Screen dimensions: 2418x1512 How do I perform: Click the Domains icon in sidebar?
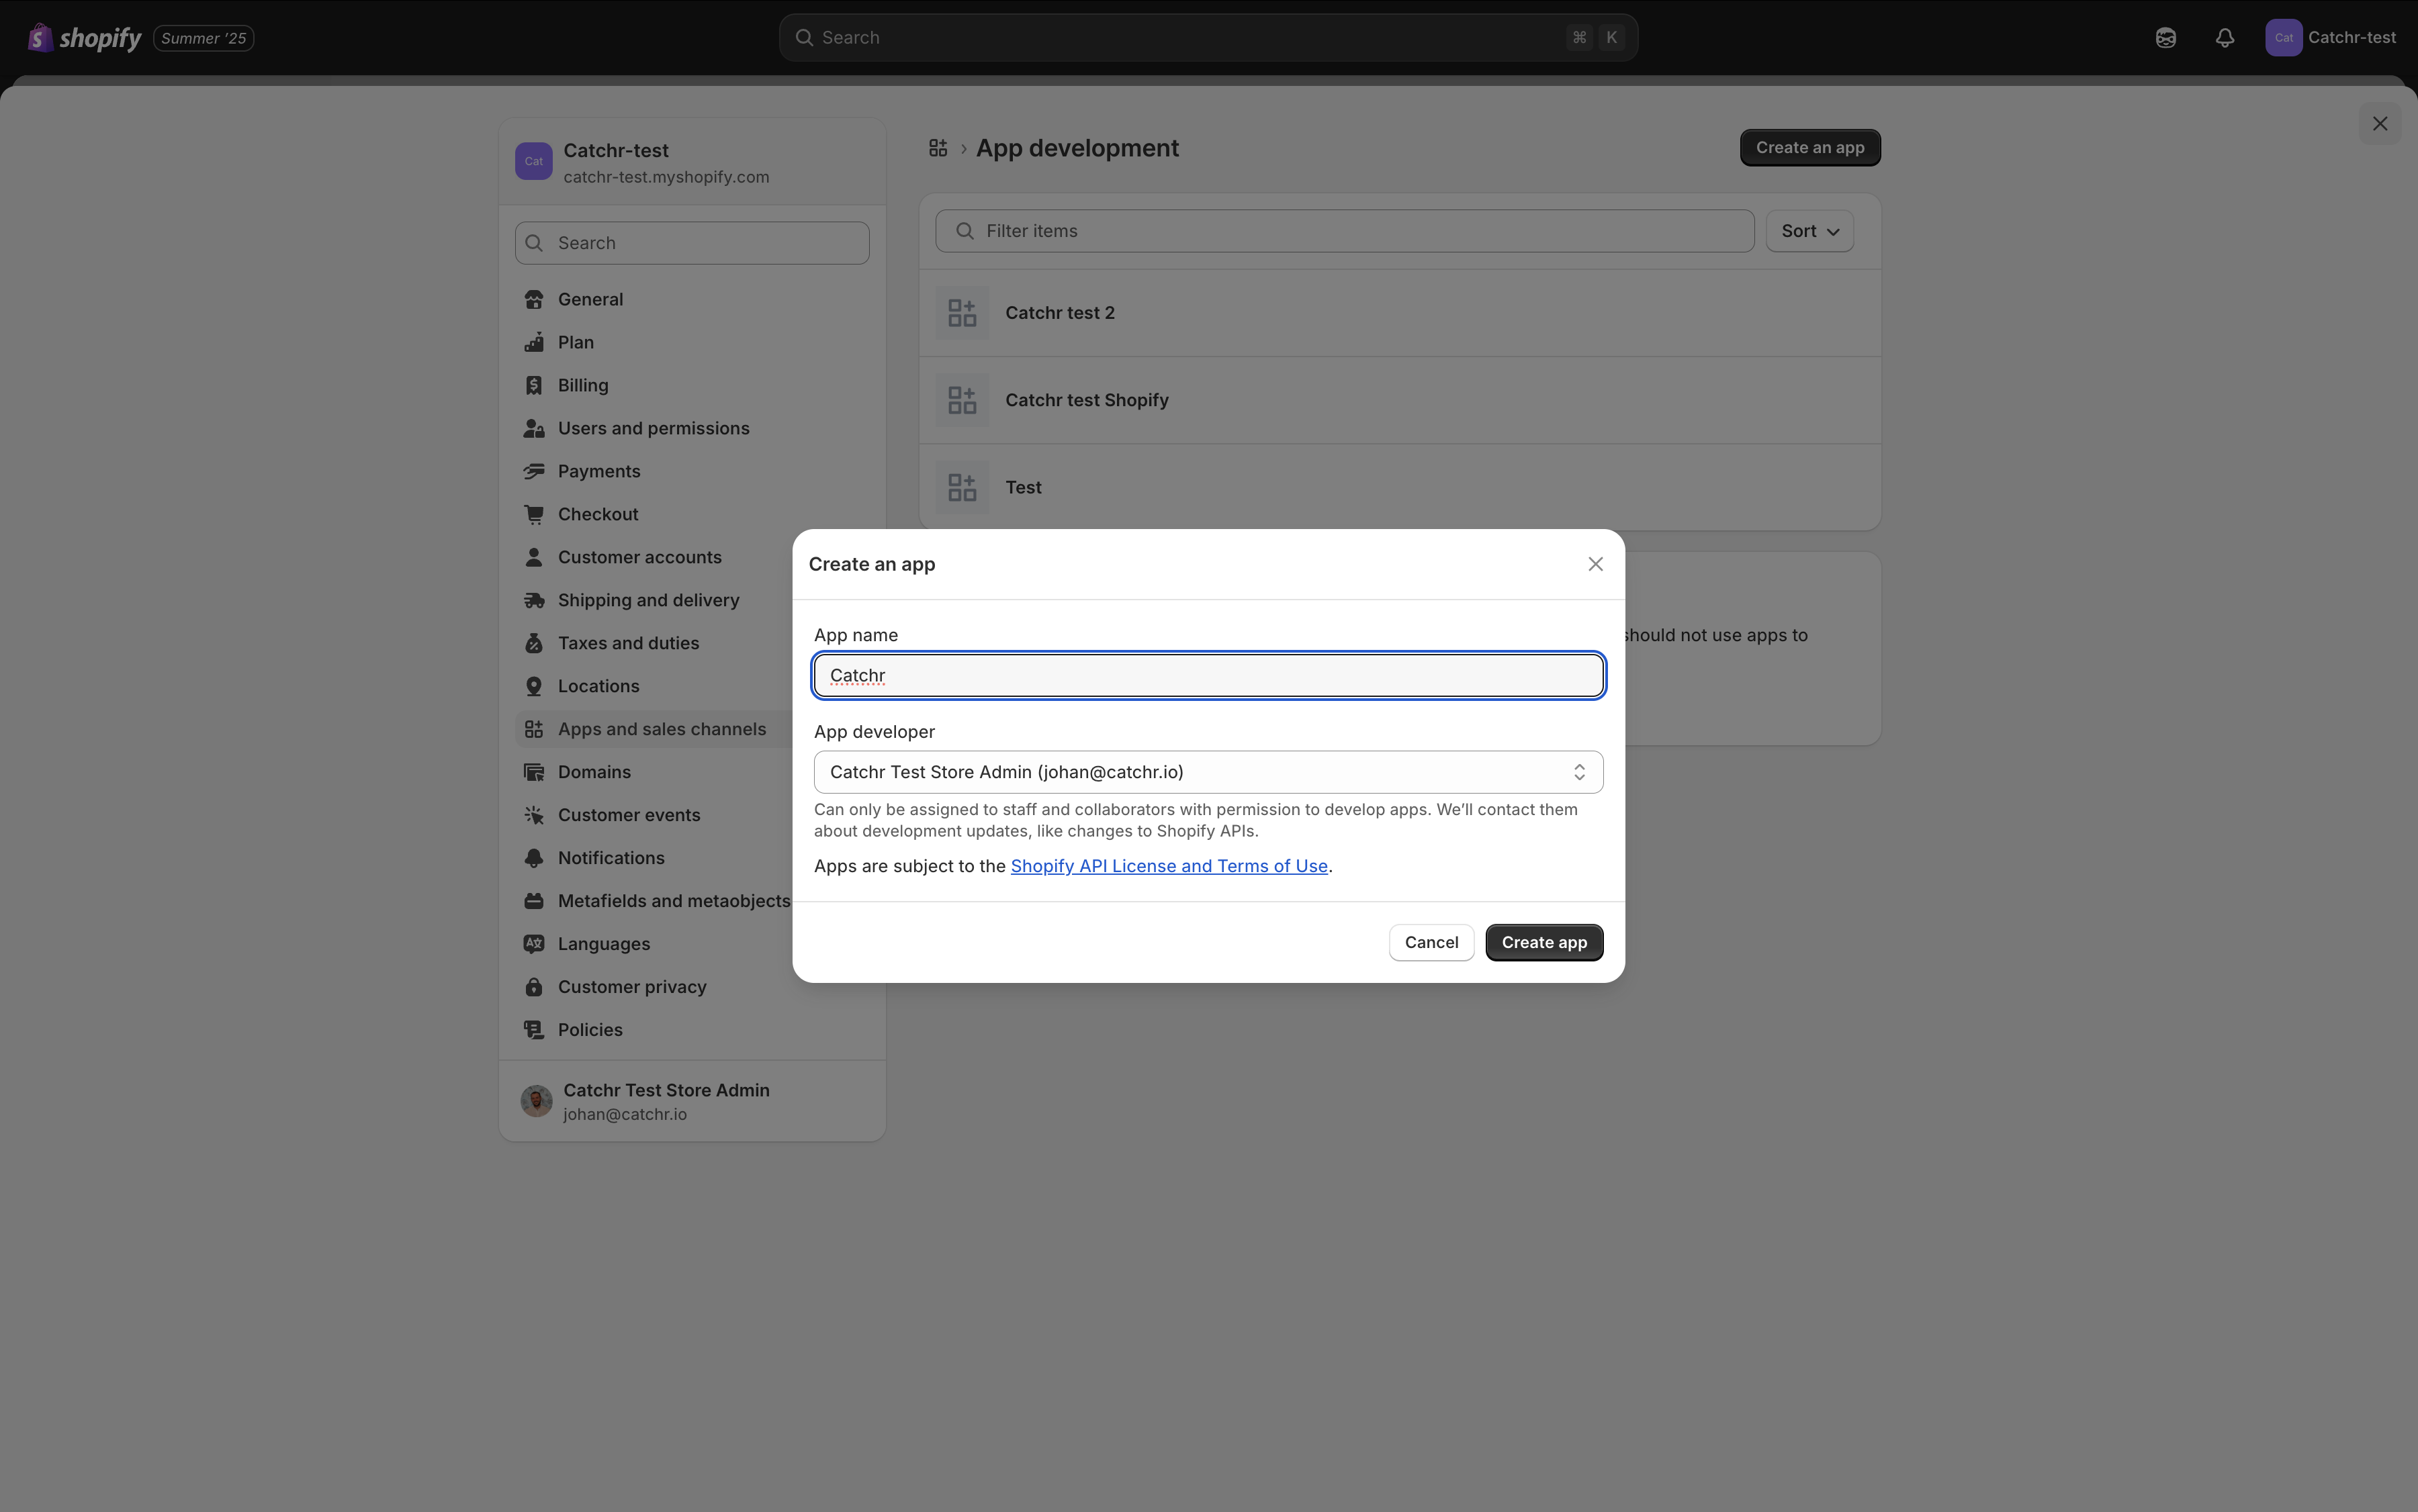534,773
